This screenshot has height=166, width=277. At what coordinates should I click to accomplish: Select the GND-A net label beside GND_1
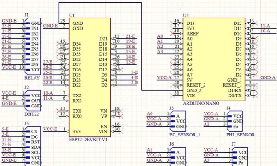coord(268,77)
